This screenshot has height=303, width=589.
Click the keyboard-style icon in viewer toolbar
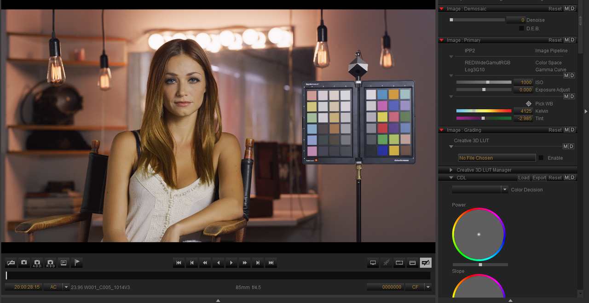(x=413, y=263)
